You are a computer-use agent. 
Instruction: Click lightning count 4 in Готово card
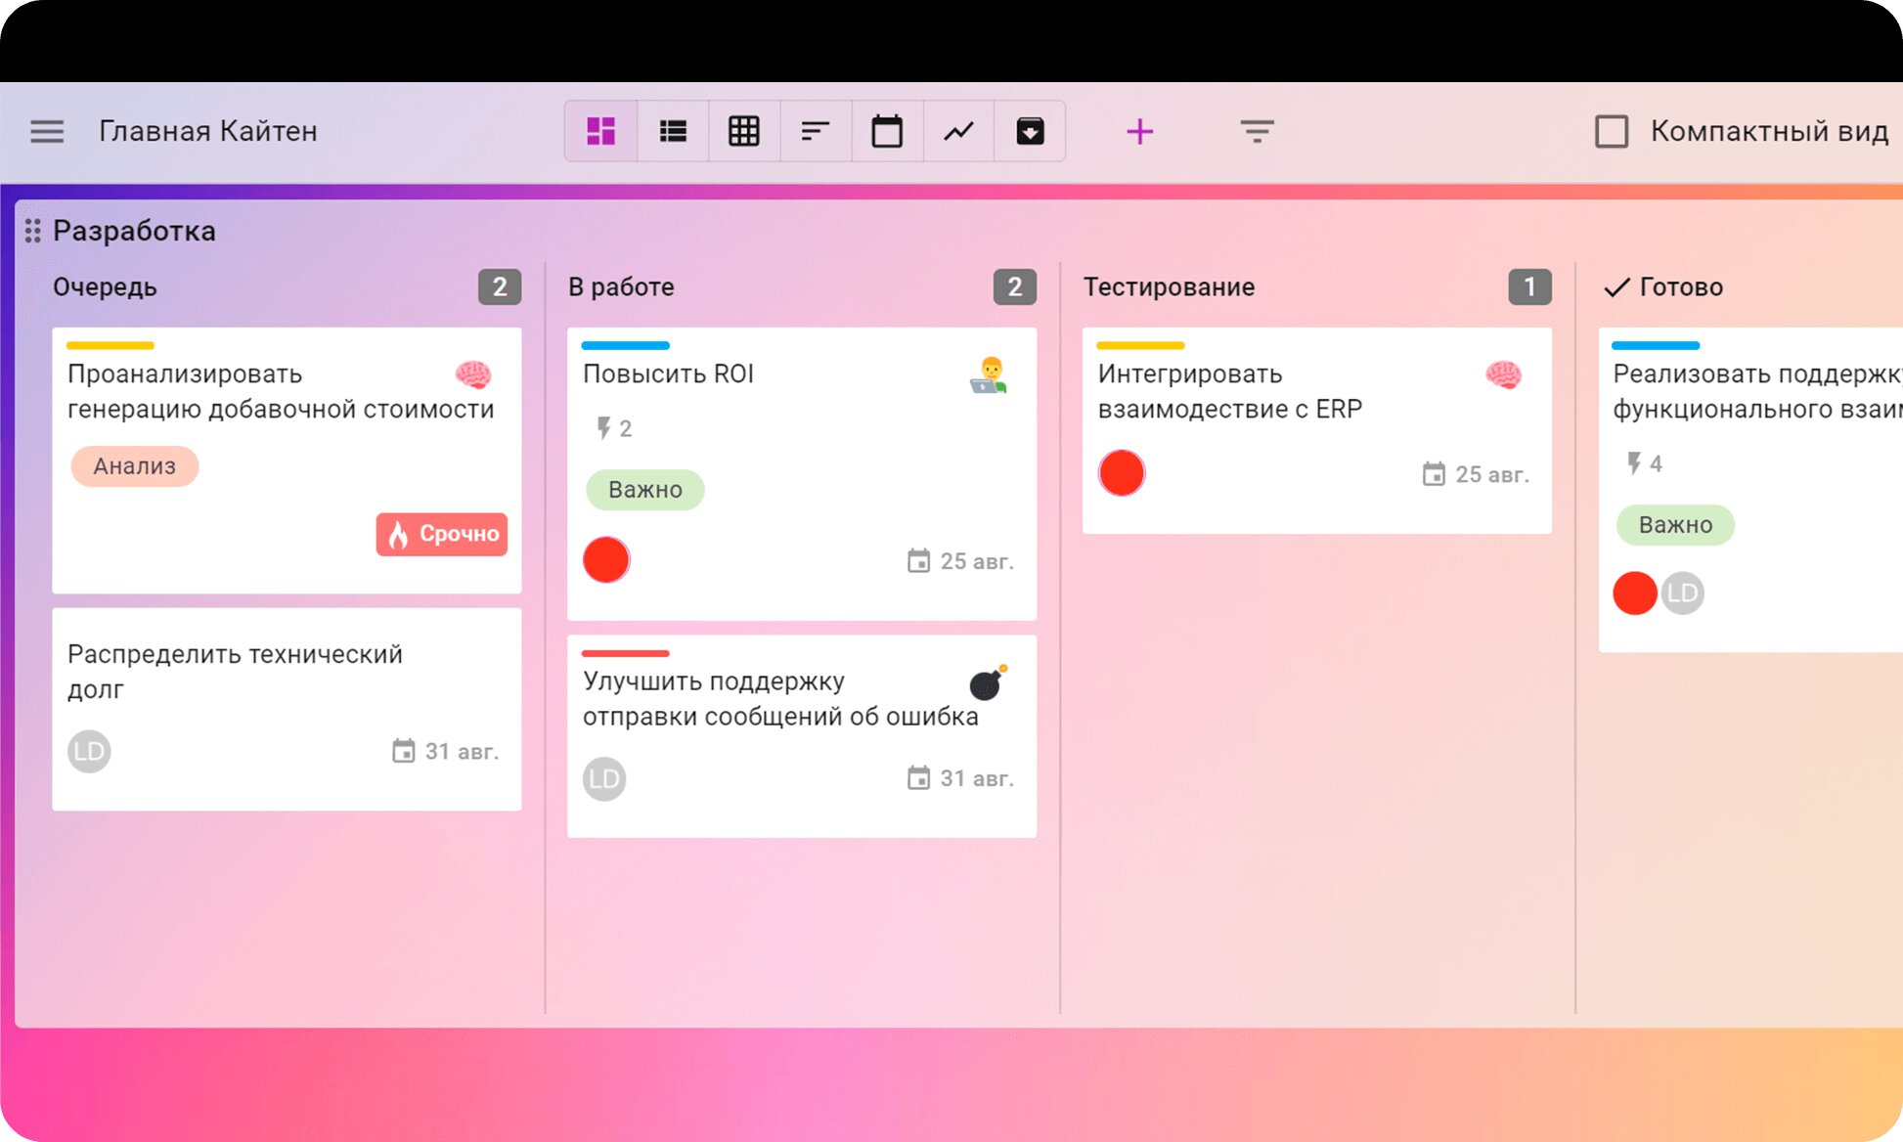click(x=1645, y=463)
